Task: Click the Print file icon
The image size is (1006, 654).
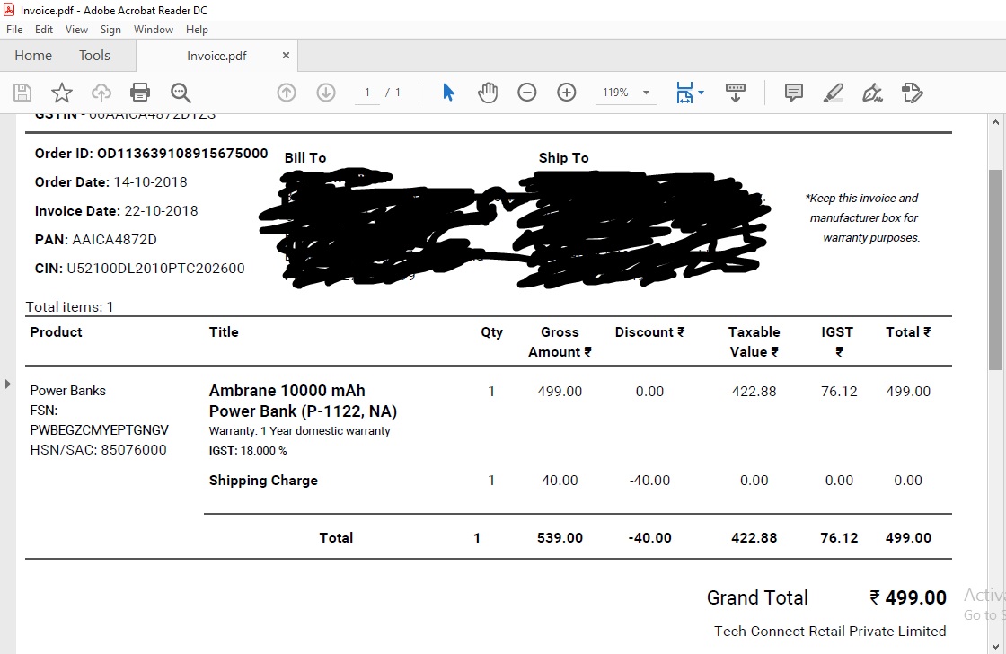Action: pos(140,93)
